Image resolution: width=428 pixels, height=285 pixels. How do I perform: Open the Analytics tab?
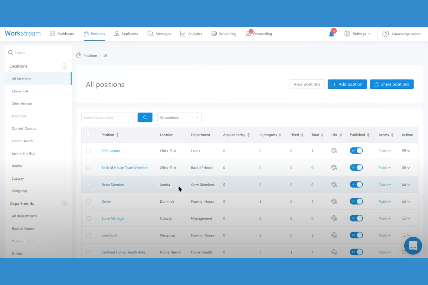tap(191, 34)
